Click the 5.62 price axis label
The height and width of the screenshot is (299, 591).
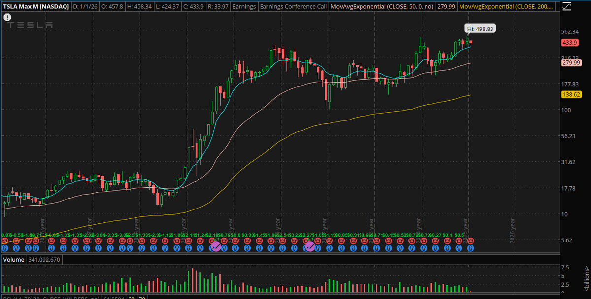pos(567,240)
